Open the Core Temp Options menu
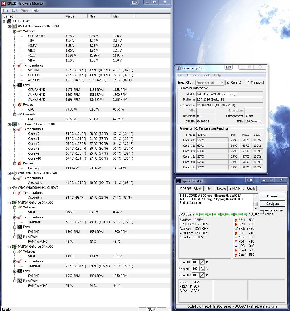Screen dimensions: 290x311 point(193,75)
